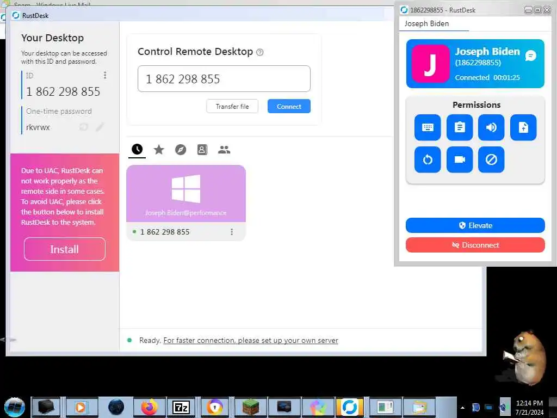Focus the remote ID input field
Image resolution: width=557 pixels, height=418 pixels.
coord(224,78)
